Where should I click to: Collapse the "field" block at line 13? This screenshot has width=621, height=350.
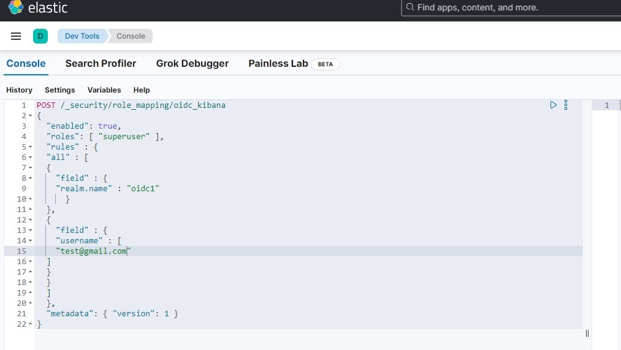coord(30,230)
